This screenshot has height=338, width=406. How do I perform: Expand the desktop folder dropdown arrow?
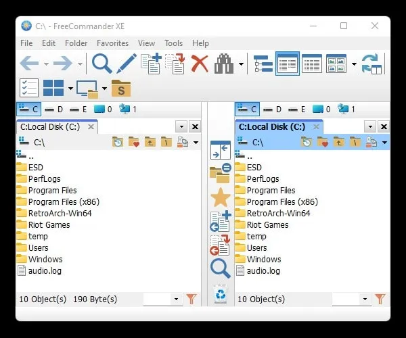(104, 89)
